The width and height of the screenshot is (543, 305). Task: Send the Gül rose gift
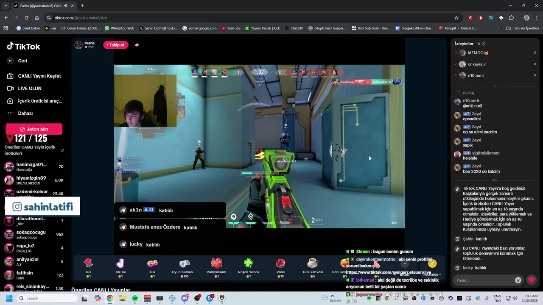coord(88,268)
